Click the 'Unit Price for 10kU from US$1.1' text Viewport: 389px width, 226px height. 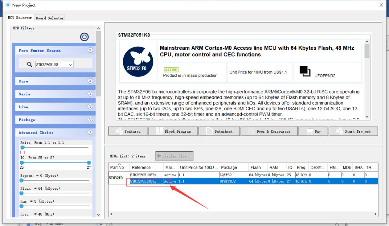(258, 72)
